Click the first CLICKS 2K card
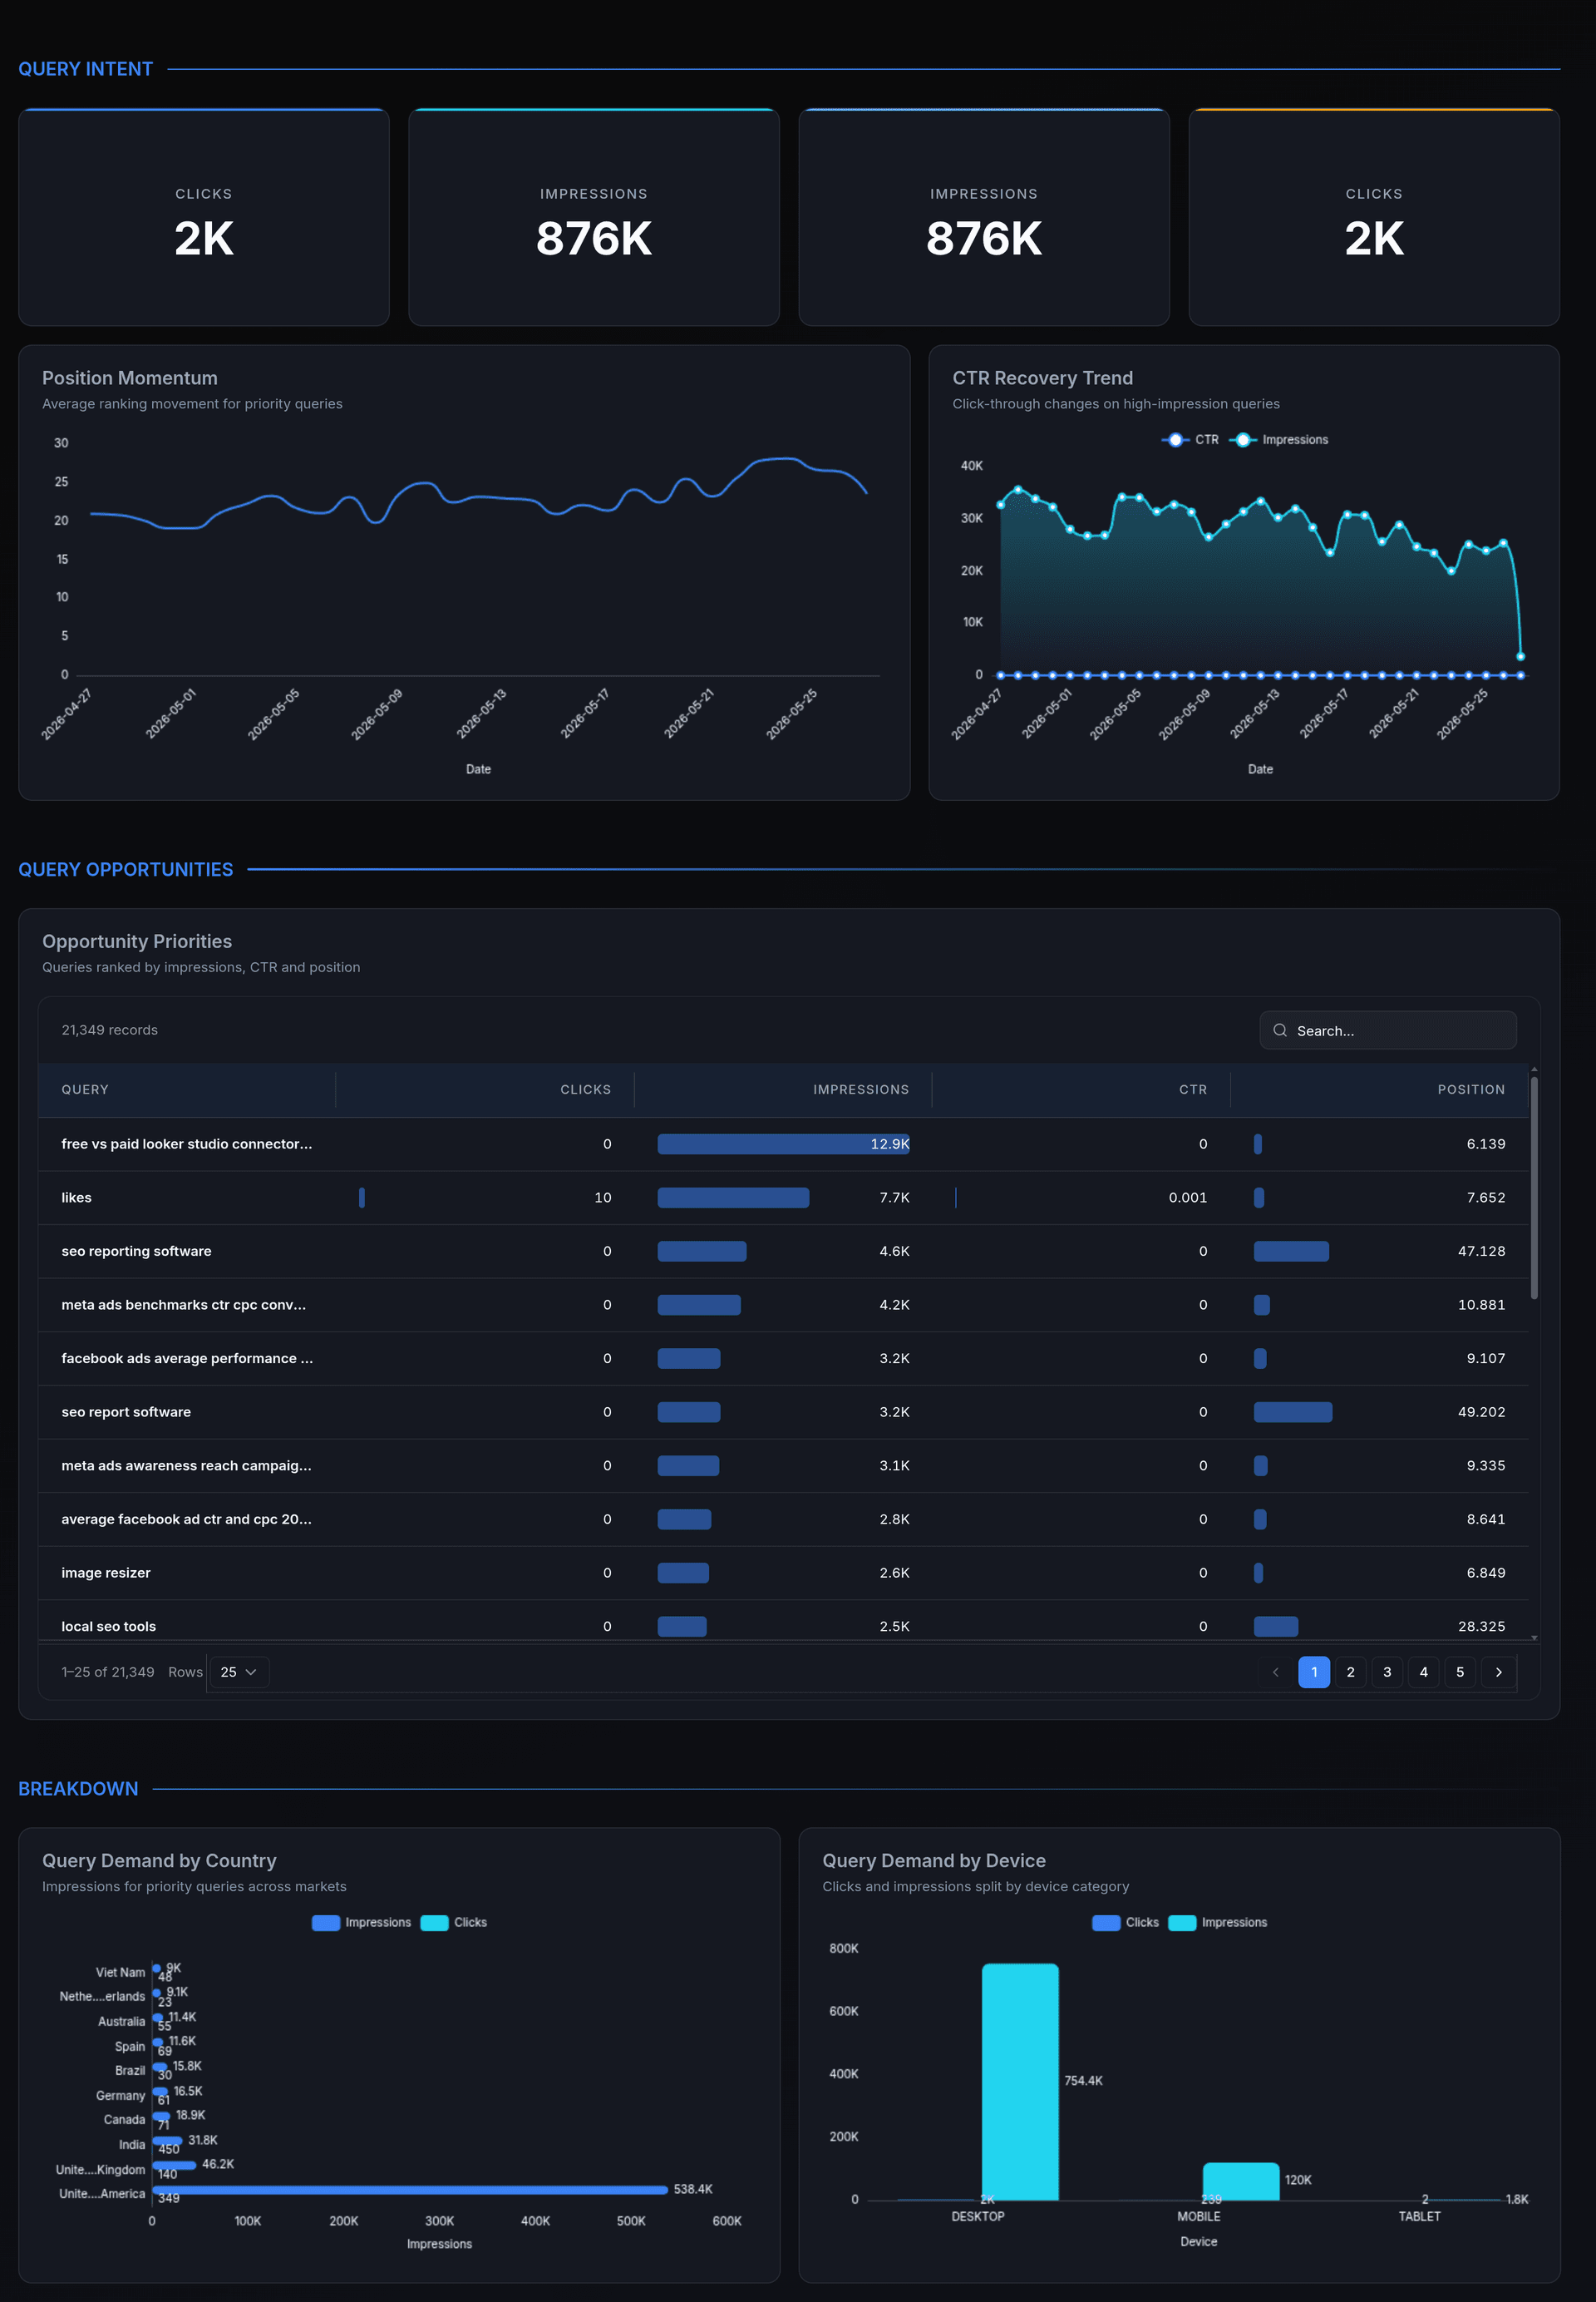1596x2302 pixels. (x=204, y=217)
